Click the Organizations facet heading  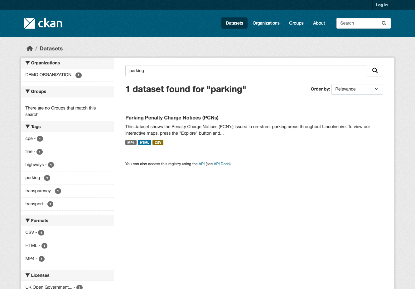tap(67, 63)
